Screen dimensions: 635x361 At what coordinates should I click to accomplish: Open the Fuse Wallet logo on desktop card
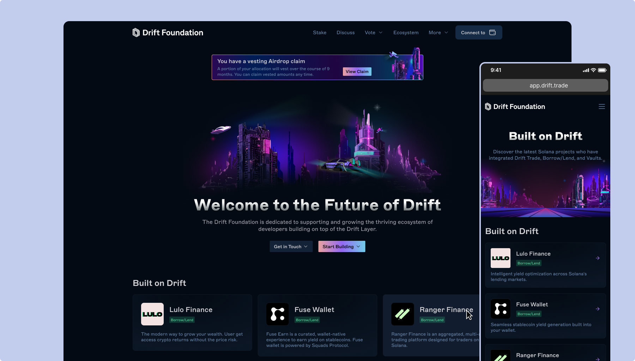(x=278, y=314)
